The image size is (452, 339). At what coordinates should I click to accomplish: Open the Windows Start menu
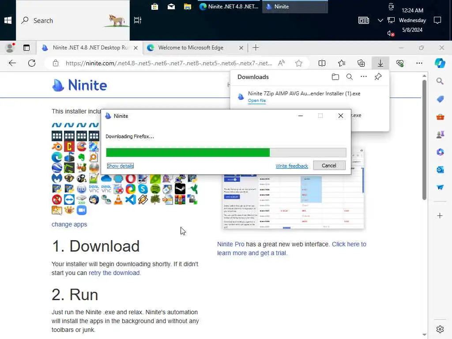pyautogui.click(x=8, y=20)
